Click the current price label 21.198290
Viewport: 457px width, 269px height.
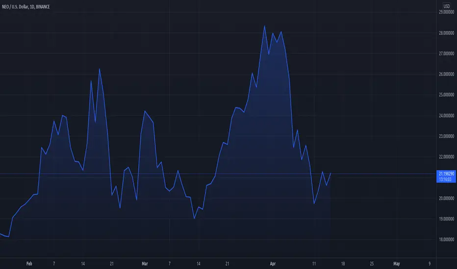[x=446, y=174]
